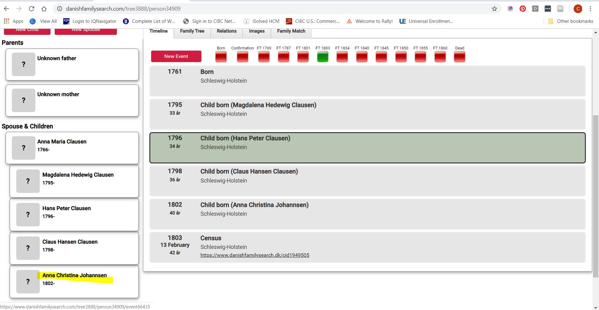Open the Apps grid shortcut
599x310 pixels.
tap(7, 21)
